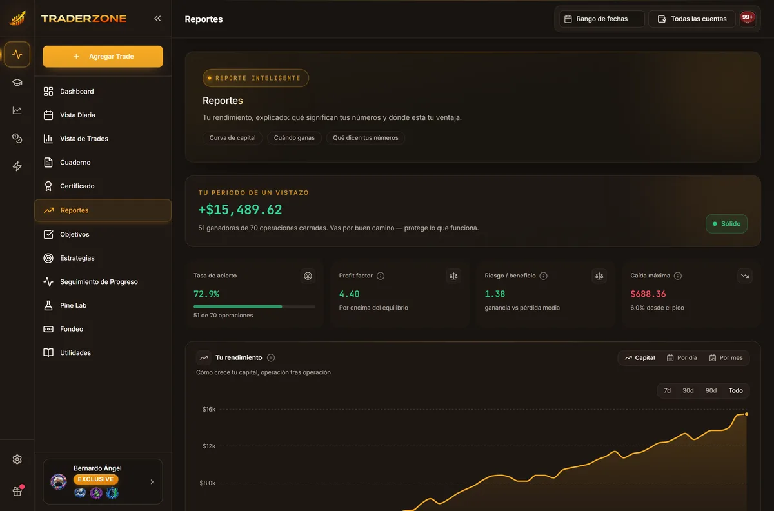Open the lightning bolt icon in left rail

17,166
